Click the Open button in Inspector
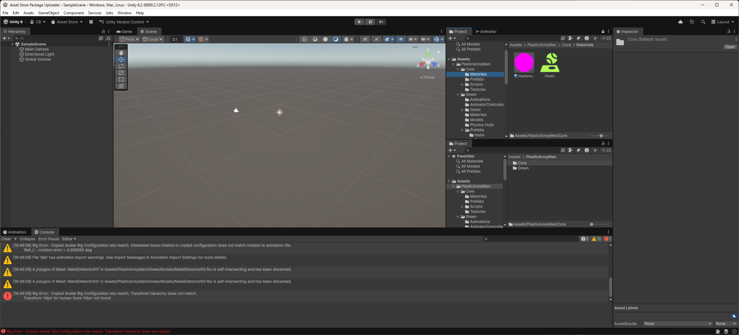 (x=730, y=47)
